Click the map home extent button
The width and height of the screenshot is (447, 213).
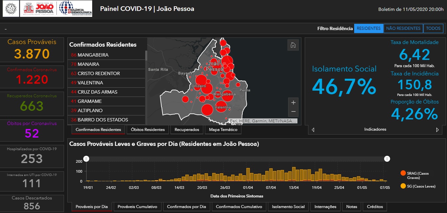click(293, 45)
